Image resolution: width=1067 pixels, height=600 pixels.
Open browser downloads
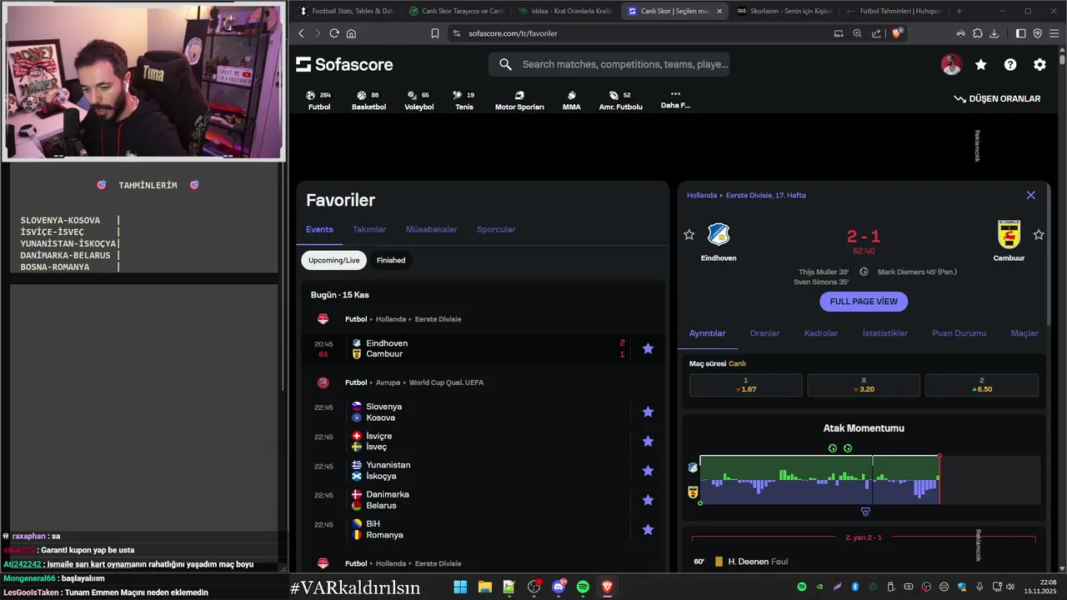(x=994, y=33)
